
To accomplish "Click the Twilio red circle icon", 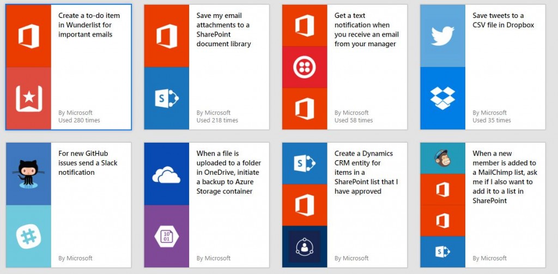I will pos(304,67).
